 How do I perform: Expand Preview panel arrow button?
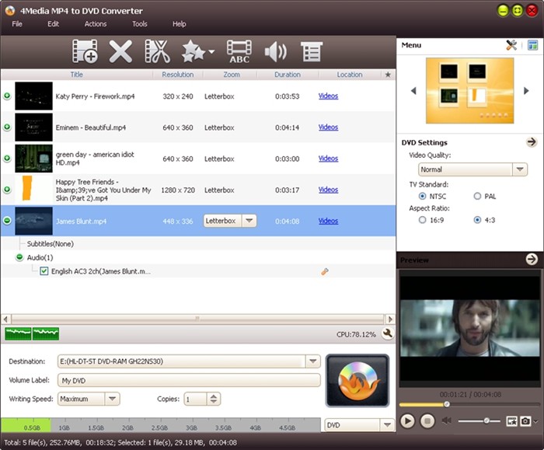point(532,259)
